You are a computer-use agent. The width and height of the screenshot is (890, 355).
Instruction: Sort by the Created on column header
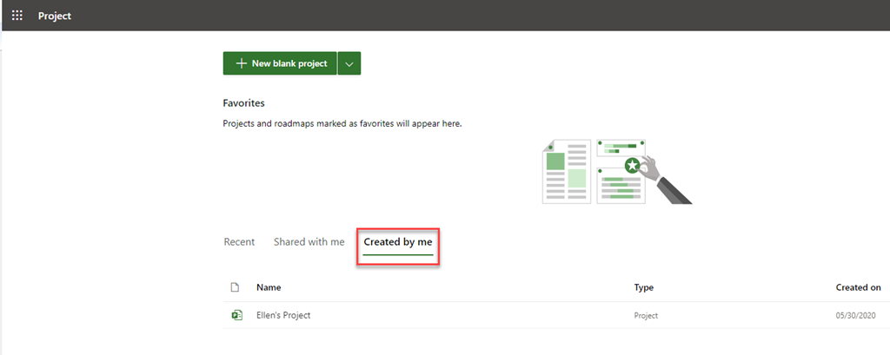click(858, 287)
